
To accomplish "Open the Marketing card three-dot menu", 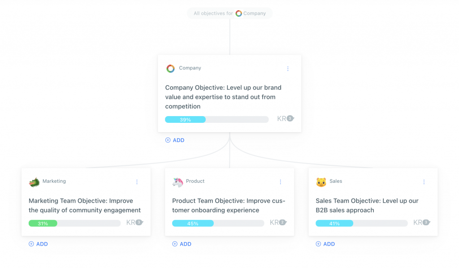I will 137,182.
